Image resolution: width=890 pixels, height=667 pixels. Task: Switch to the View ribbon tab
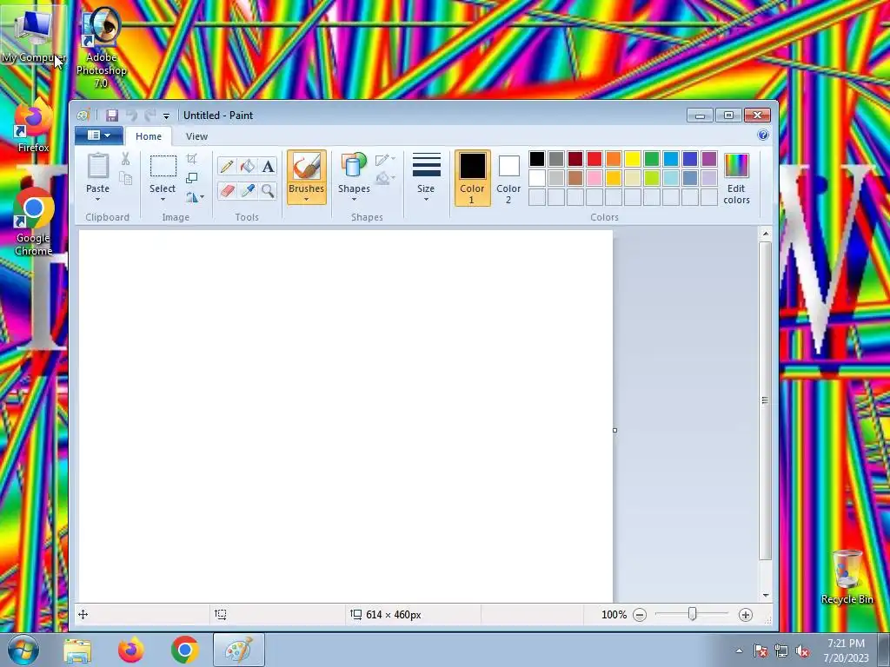(197, 136)
